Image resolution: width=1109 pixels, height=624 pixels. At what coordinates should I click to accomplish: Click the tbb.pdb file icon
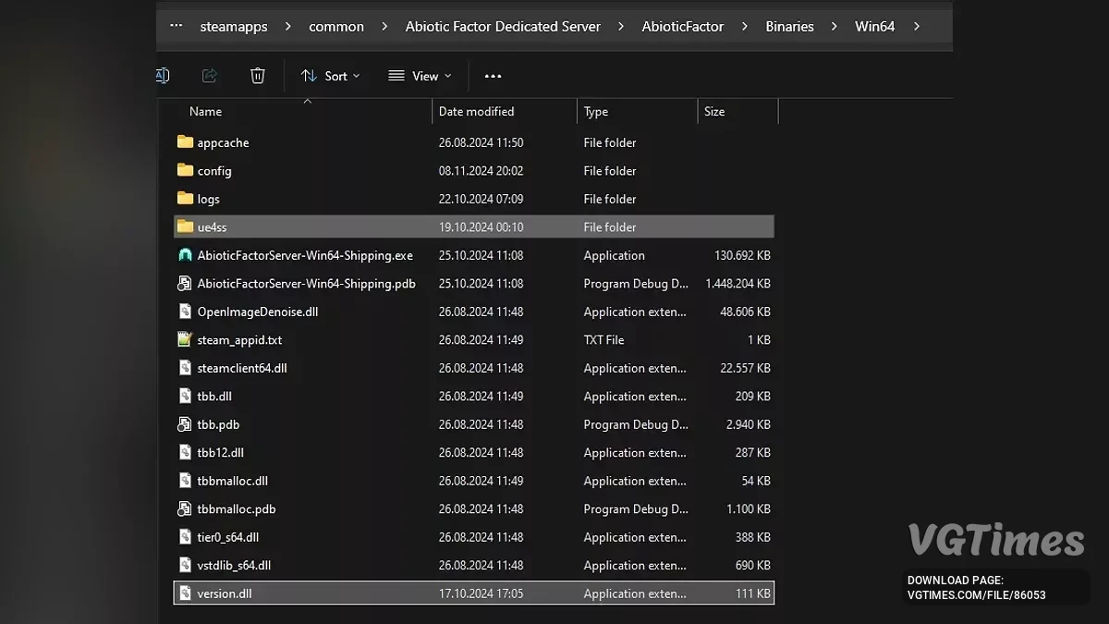click(185, 424)
